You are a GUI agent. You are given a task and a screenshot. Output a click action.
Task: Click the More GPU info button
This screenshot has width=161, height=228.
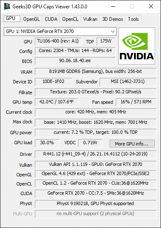pyautogui.click(x=132, y=144)
